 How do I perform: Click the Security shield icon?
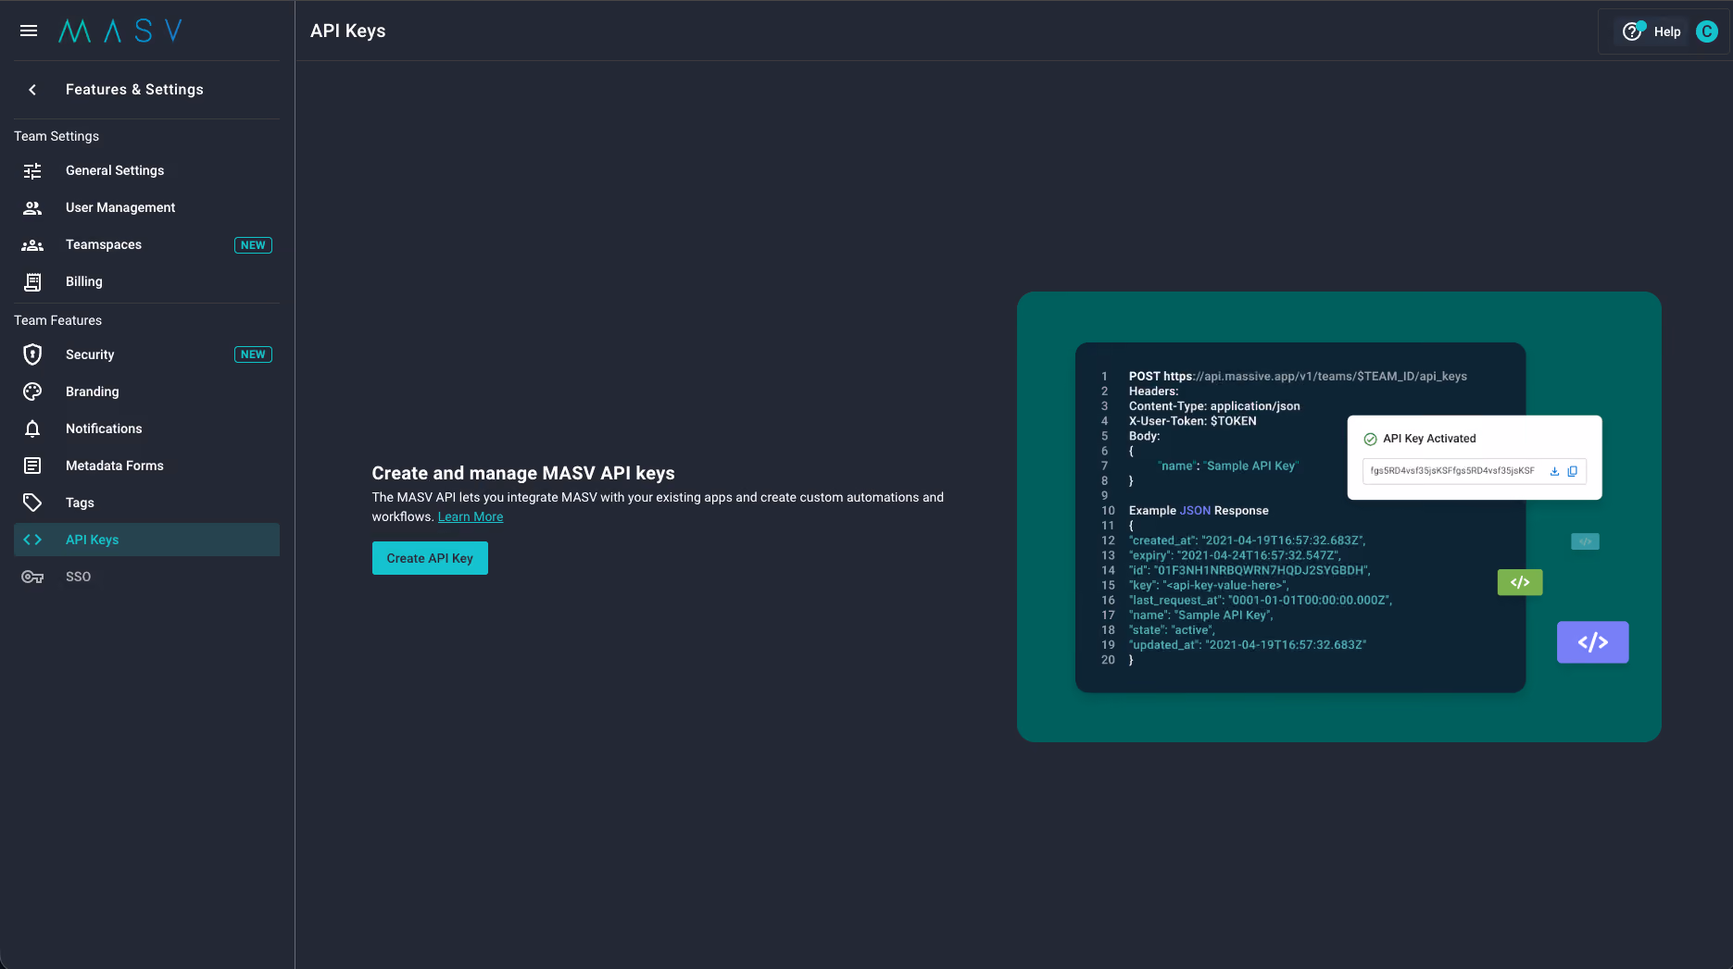[x=32, y=354]
